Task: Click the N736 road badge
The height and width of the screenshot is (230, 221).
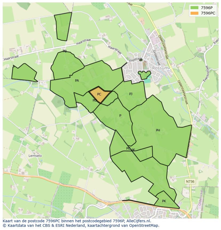Action: (190, 182)
